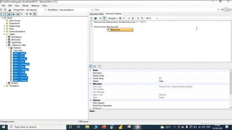Viewport: 232px width, 130px height.
Task: Select Advanced Scripting tab
Action: pos(113,14)
